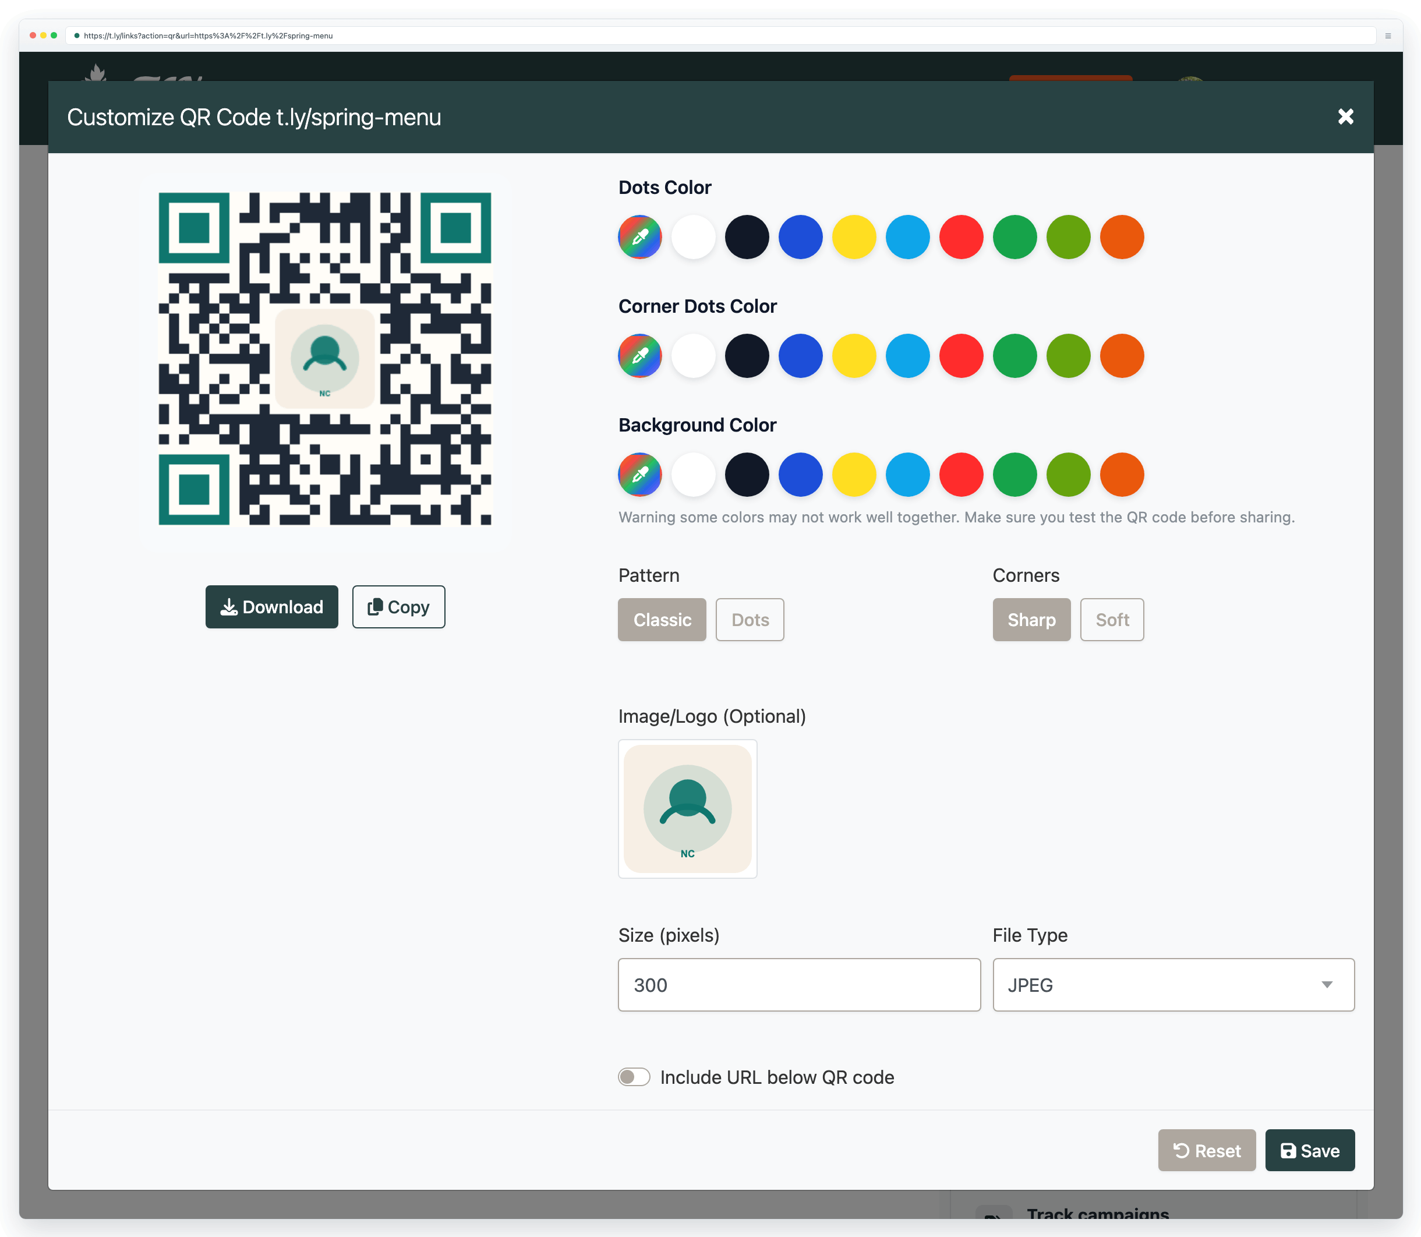Set Background Color to red

[x=962, y=474]
